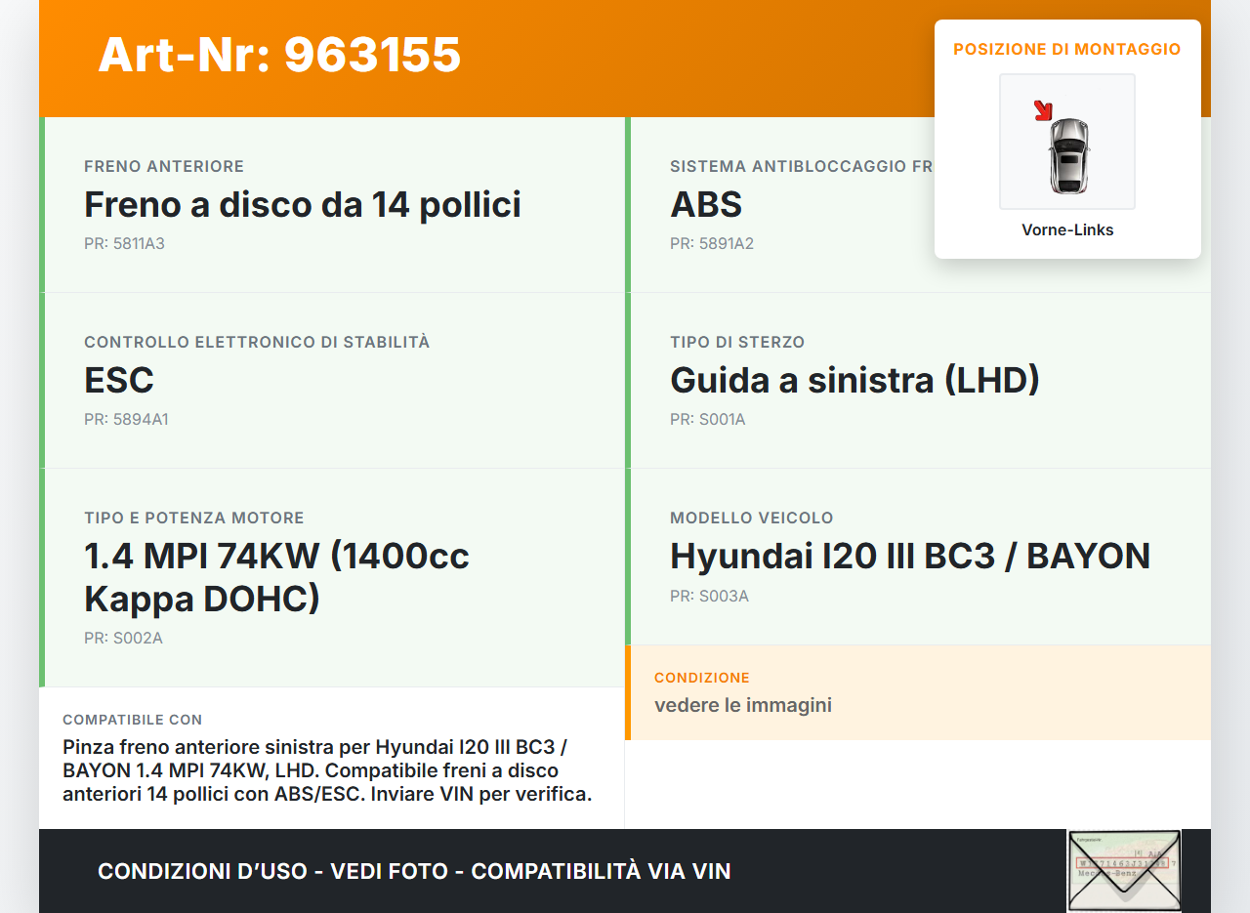Click the TIPO DI STERZO label
This screenshot has width=1250, height=913.
point(737,343)
